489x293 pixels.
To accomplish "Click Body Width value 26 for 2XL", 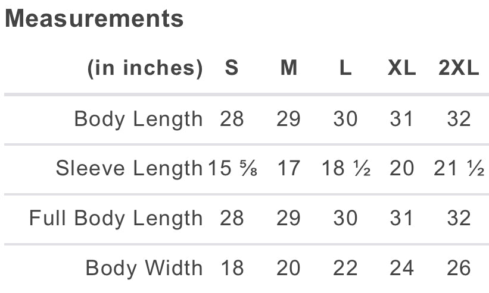I will point(459,268).
